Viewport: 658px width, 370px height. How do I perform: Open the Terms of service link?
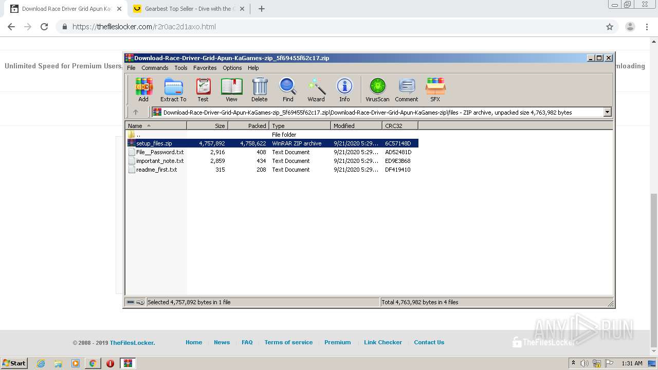pyautogui.click(x=288, y=342)
